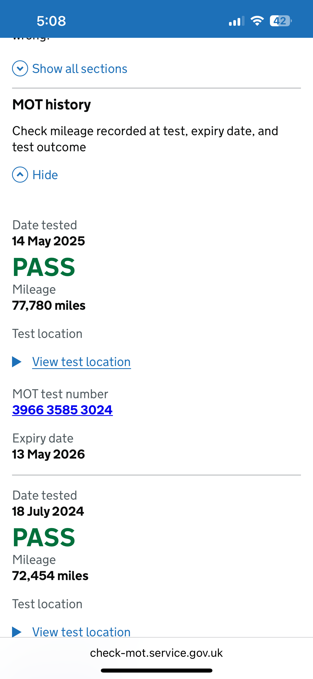Click triangle beside first View test location
The width and height of the screenshot is (313, 679).
pyautogui.click(x=17, y=362)
